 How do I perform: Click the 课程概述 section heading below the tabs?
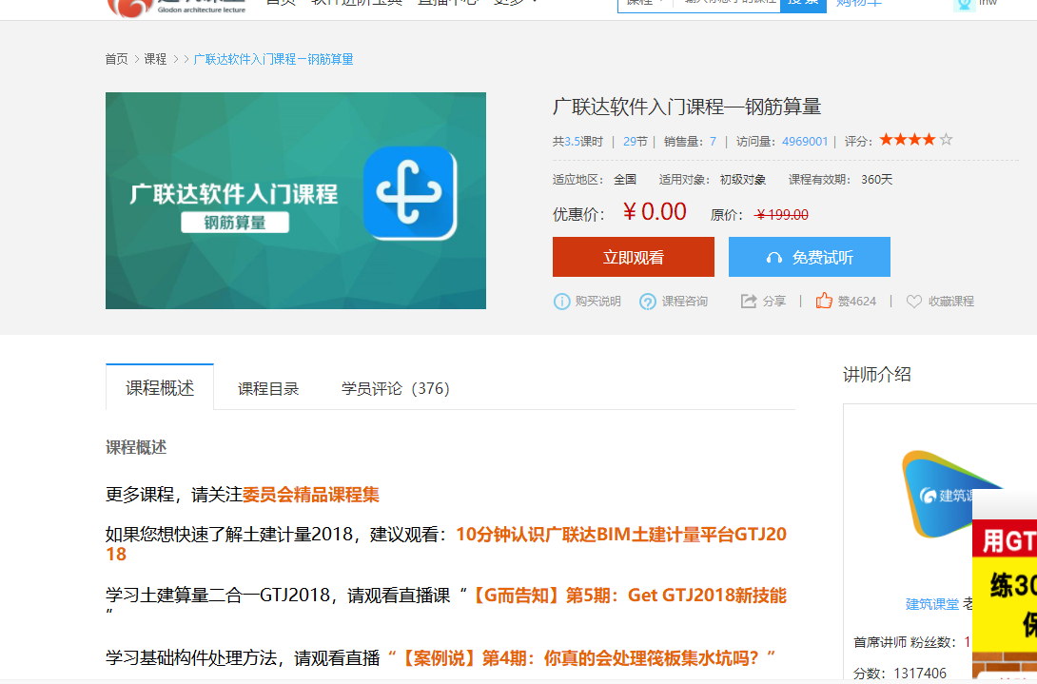(136, 448)
